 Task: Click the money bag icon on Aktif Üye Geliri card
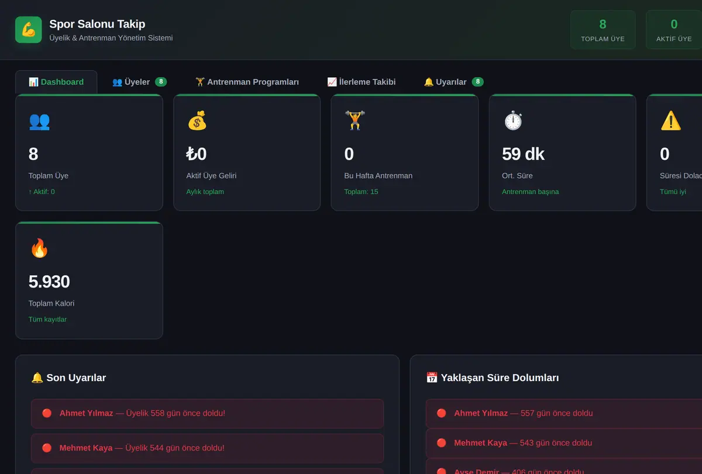[197, 121]
